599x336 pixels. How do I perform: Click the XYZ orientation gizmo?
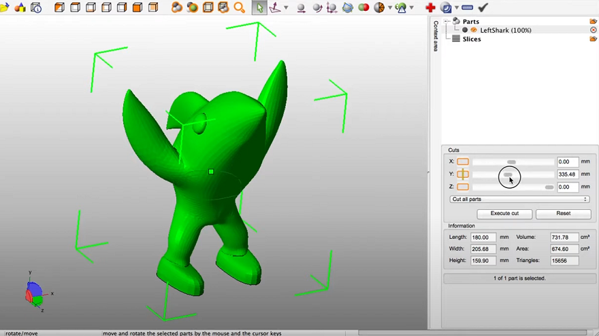click(35, 293)
